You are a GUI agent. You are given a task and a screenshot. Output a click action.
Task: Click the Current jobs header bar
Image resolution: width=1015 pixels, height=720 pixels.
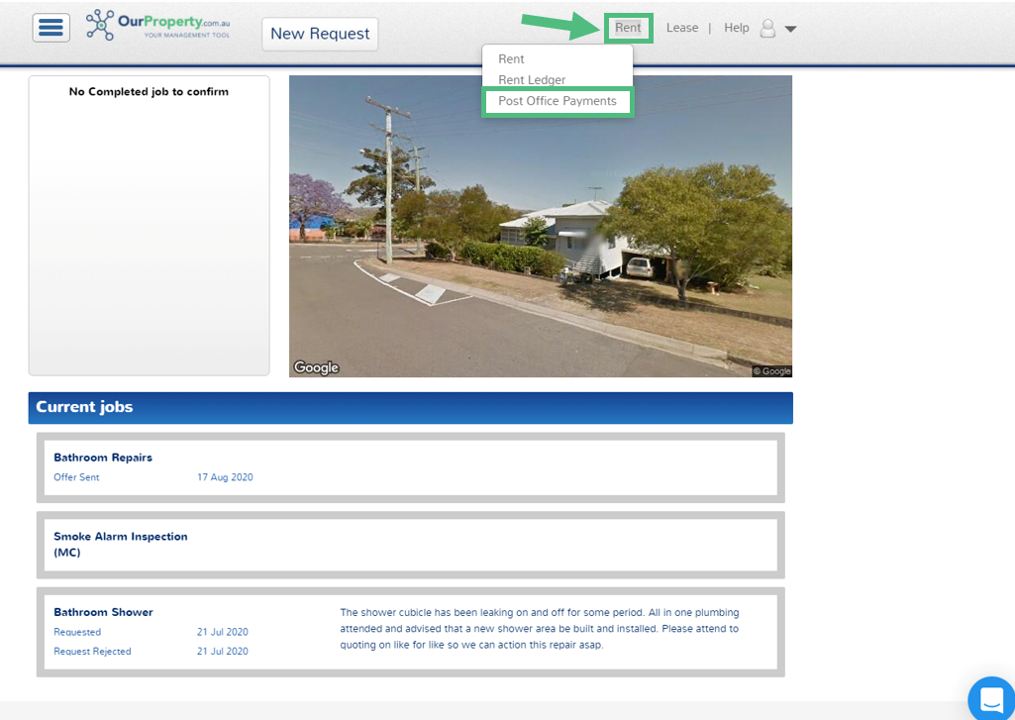pyautogui.click(x=410, y=407)
